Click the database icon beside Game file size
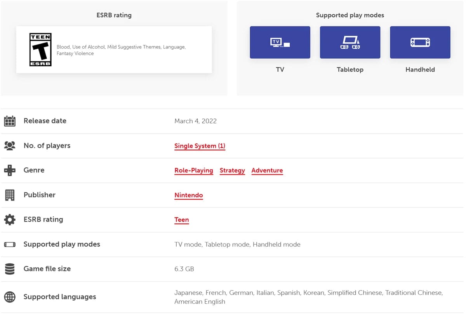Image resolution: width=466 pixels, height=315 pixels. pos(10,269)
